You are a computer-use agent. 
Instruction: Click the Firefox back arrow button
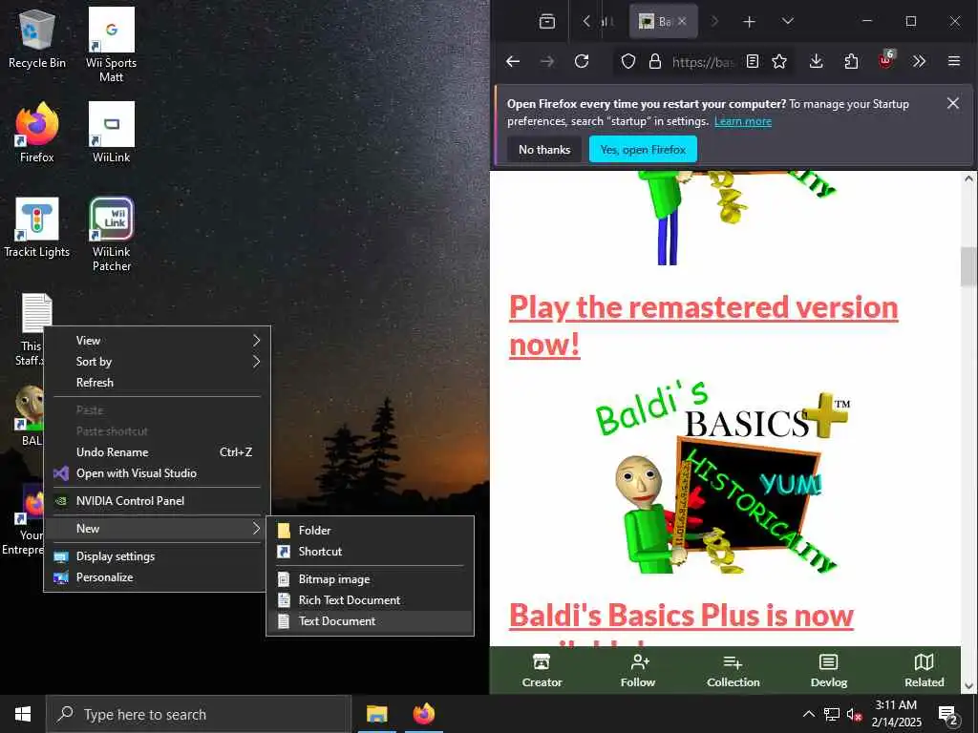513,61
